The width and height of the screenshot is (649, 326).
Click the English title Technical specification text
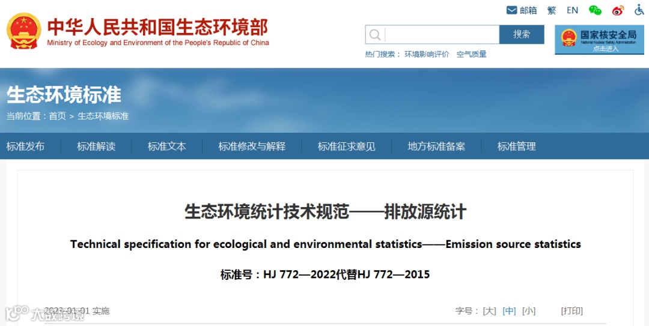(325, 244)
